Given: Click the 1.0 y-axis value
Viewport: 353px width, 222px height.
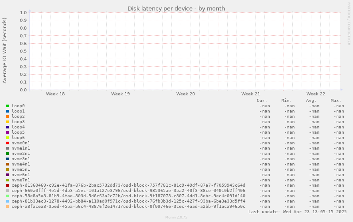Looking at the screenshot, I should (23, 12).
